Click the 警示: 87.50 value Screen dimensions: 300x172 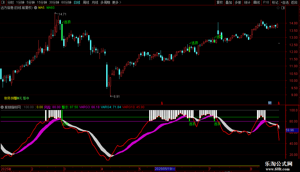click(70, 107)
